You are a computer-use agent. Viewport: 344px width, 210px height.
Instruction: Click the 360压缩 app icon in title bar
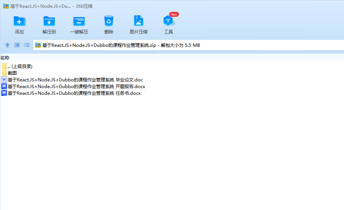click(6, 6)
